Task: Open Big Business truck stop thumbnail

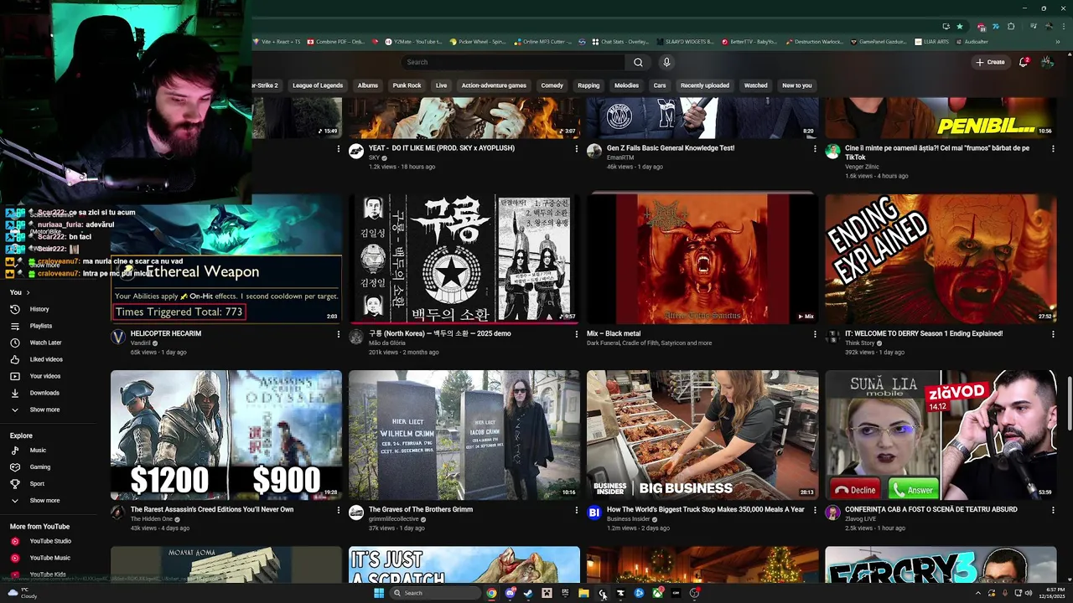Action: (702, 435)
